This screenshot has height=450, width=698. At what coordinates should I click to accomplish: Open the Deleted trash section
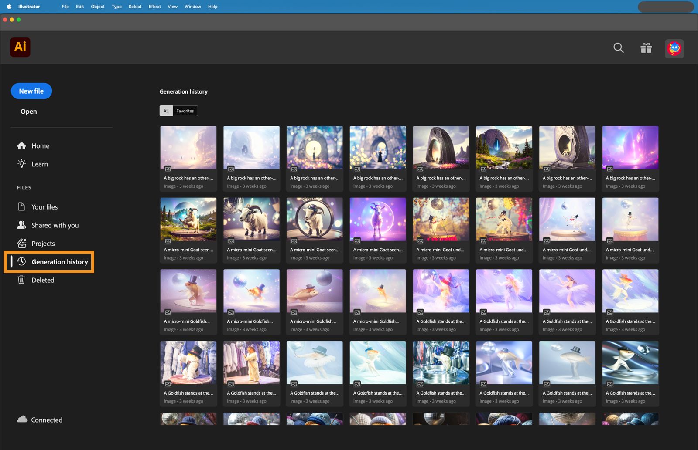(42, 280)
